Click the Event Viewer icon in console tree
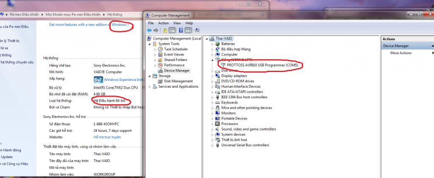Image resolution: width=434 pixels, height=178 pixels. [x=160, y=55]
